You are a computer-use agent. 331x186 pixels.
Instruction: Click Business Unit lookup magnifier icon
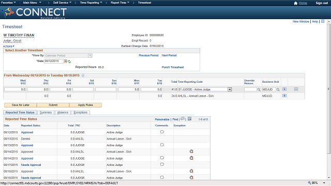(278, 89)
